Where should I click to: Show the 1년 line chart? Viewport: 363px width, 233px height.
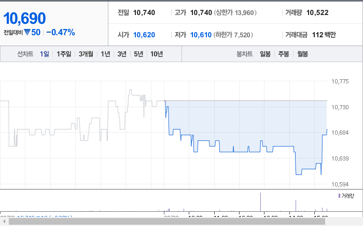pos(105,54)
